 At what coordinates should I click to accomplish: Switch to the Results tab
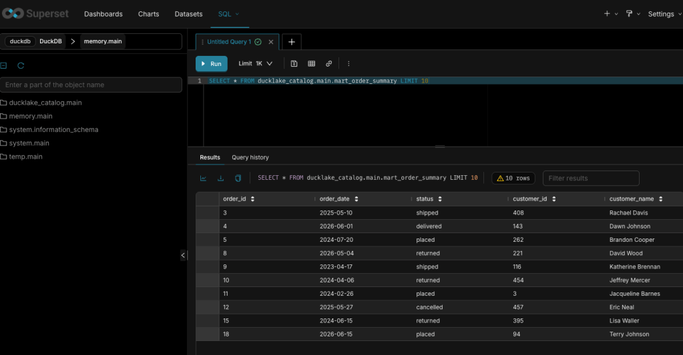(210, 157)
